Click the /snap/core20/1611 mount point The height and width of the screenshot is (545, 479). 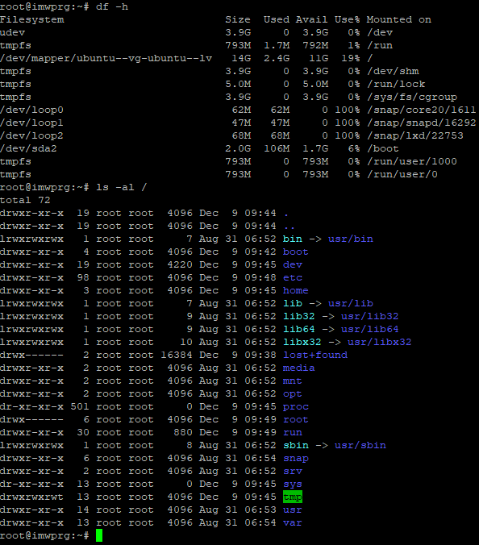pos(421,110)
